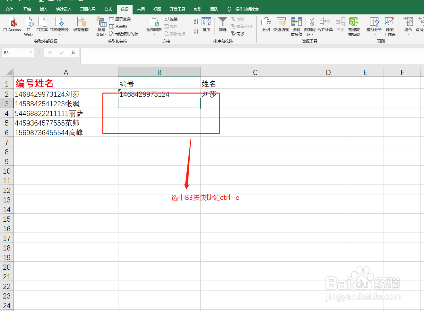Click cell A5 4459364577555范师

66,123
